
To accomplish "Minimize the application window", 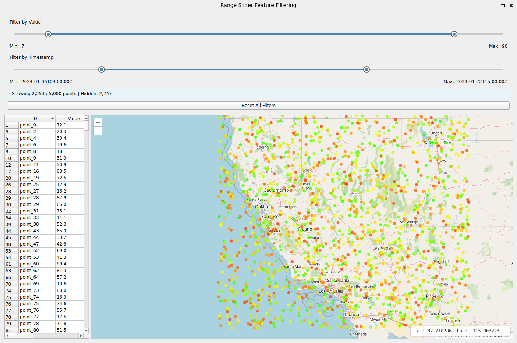I will (495, 6).
